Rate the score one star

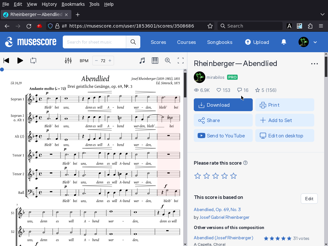coord(197,176)
